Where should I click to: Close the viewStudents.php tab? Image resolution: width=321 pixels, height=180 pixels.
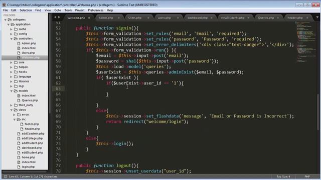(248, 18)
